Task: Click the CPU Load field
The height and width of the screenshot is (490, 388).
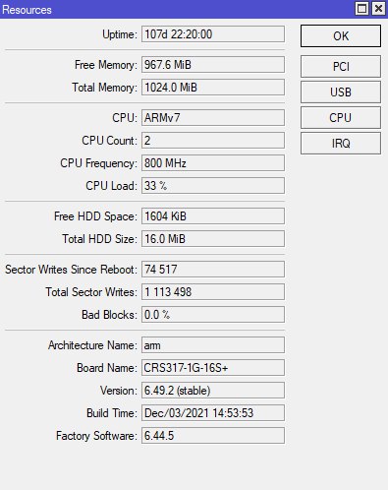Action: [x=213, y=186]
